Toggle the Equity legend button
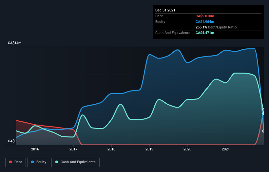The width and height of the screenshot is (269, 172). [39, 162]
